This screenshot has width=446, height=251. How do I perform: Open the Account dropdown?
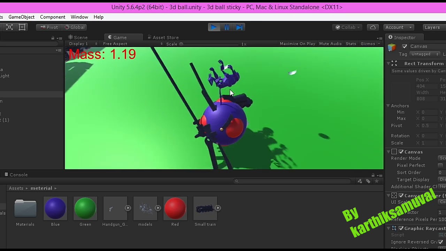coord(399,27)
